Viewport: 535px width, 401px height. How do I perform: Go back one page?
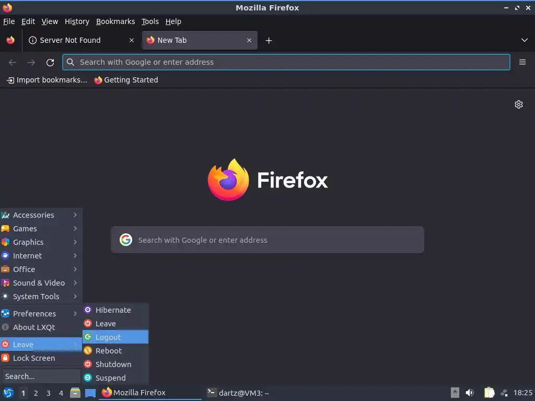click(x=13, y=63)
